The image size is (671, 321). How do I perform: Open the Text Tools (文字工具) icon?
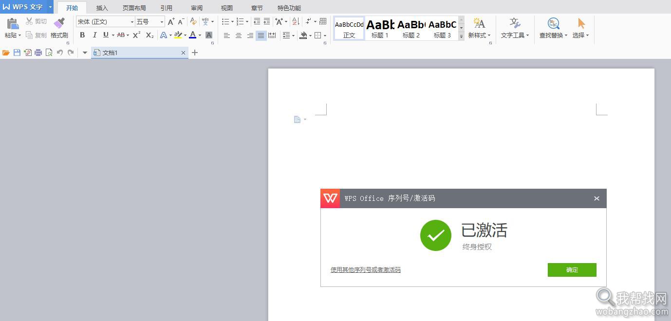click(x=515, y=23)
